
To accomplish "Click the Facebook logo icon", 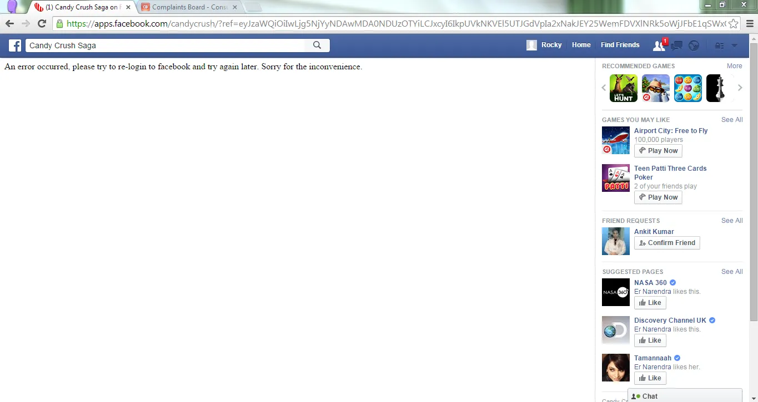I will pyautogui.click(x=14, y=45).
